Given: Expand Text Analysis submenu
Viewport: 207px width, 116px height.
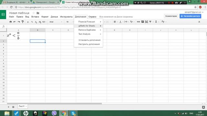Looking at the screenshot, I should coord(88,34).
